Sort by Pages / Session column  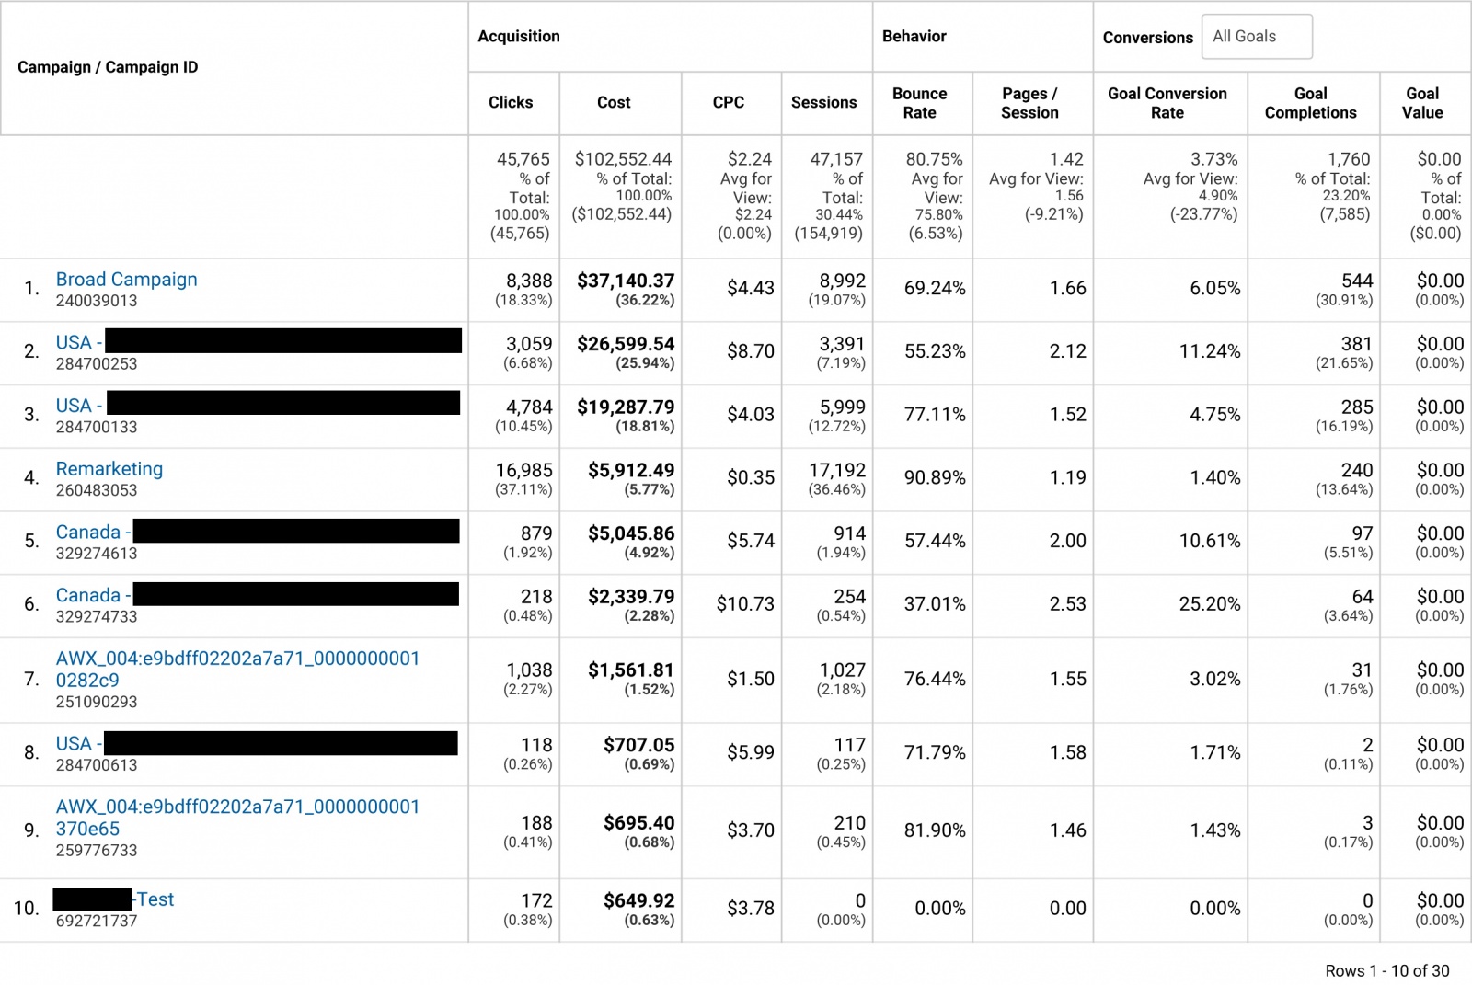(1030, 104)
